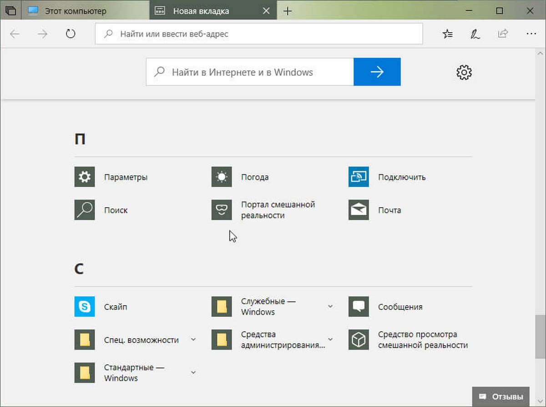Image resolution: width=546 pixels, height=407 pixels.
Task: Click the vertical scrollbar thumb
Action: click(x=540, y=337)
